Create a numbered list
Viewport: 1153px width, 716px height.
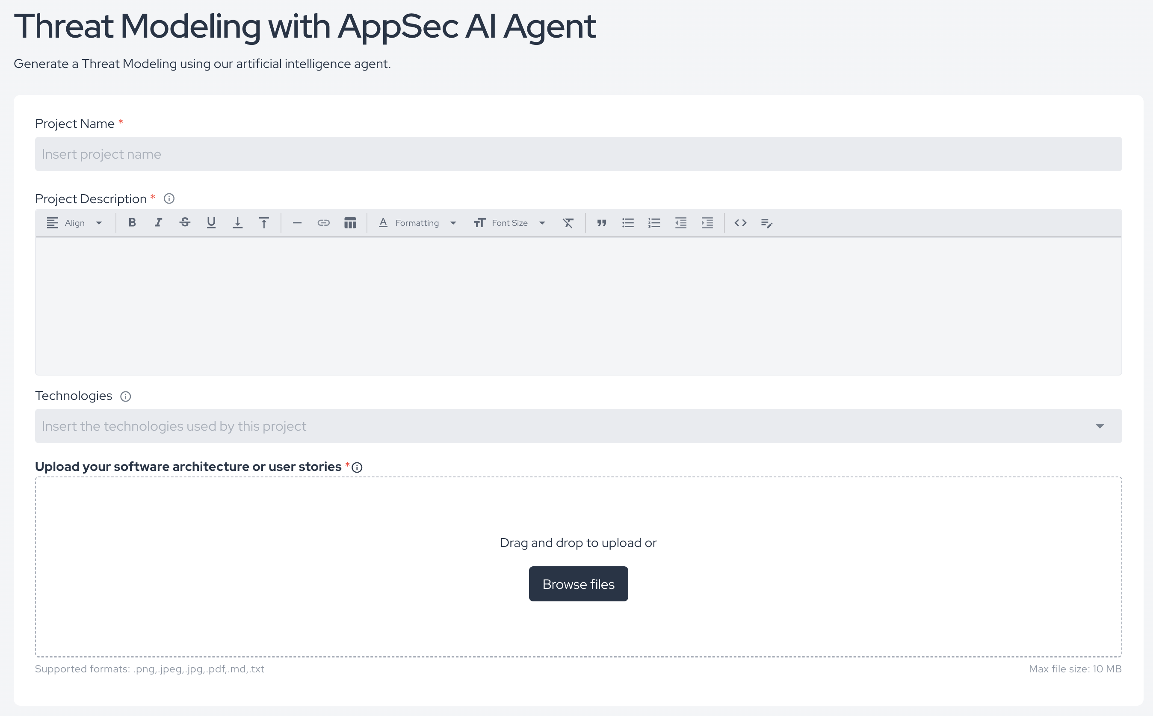(x=654, y=222)
